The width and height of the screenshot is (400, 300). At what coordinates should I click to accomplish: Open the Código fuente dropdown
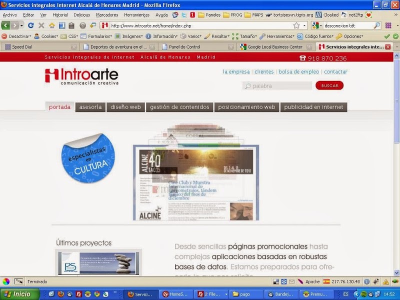tap(315, 36)
